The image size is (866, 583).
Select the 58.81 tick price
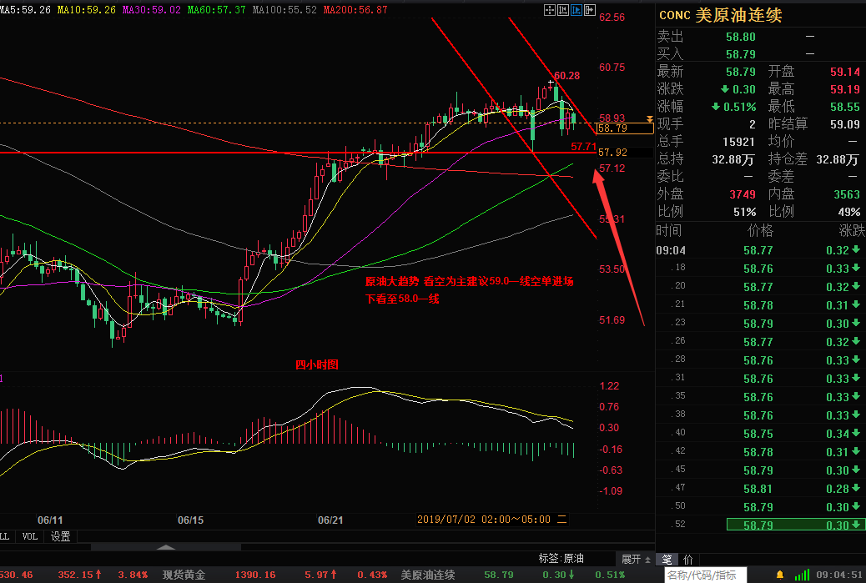click(x=758, y=489)
